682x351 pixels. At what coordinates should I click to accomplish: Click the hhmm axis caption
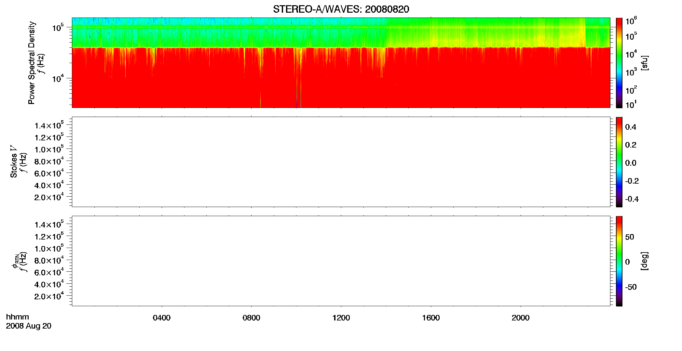coord(18,317)
